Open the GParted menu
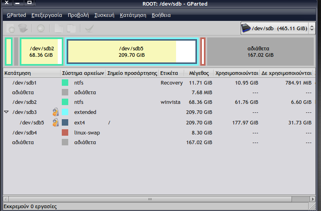Screen dimensions: 321x211 point(17,15)
